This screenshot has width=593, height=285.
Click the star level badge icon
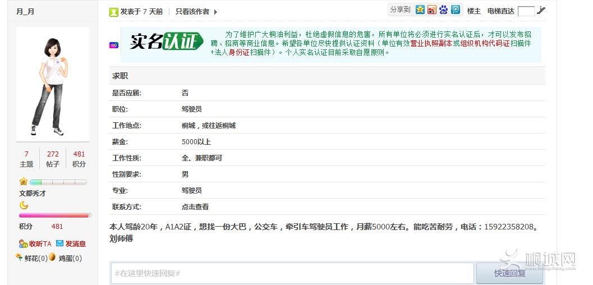24,182
